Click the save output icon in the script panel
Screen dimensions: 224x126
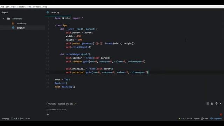click(x=208, y=104)
